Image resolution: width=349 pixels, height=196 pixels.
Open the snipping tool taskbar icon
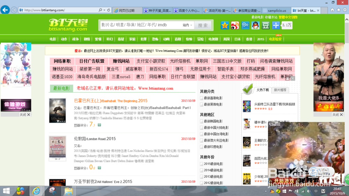coord(53,191)
